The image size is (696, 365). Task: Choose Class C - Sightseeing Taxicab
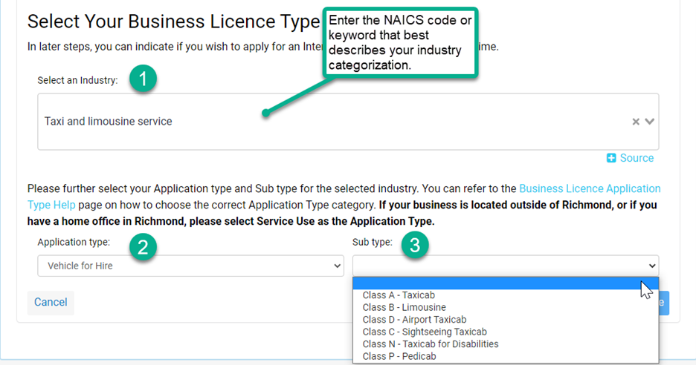pos(425,332)
